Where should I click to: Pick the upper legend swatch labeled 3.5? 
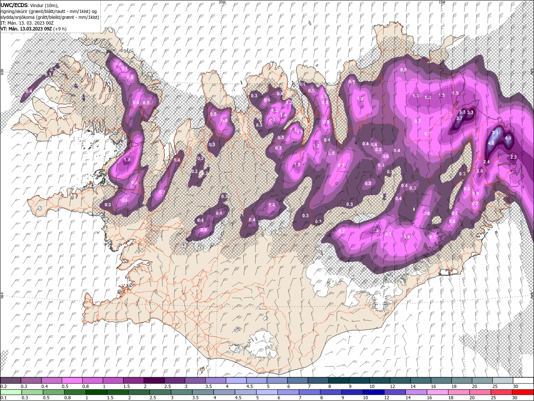coord(216,381)
